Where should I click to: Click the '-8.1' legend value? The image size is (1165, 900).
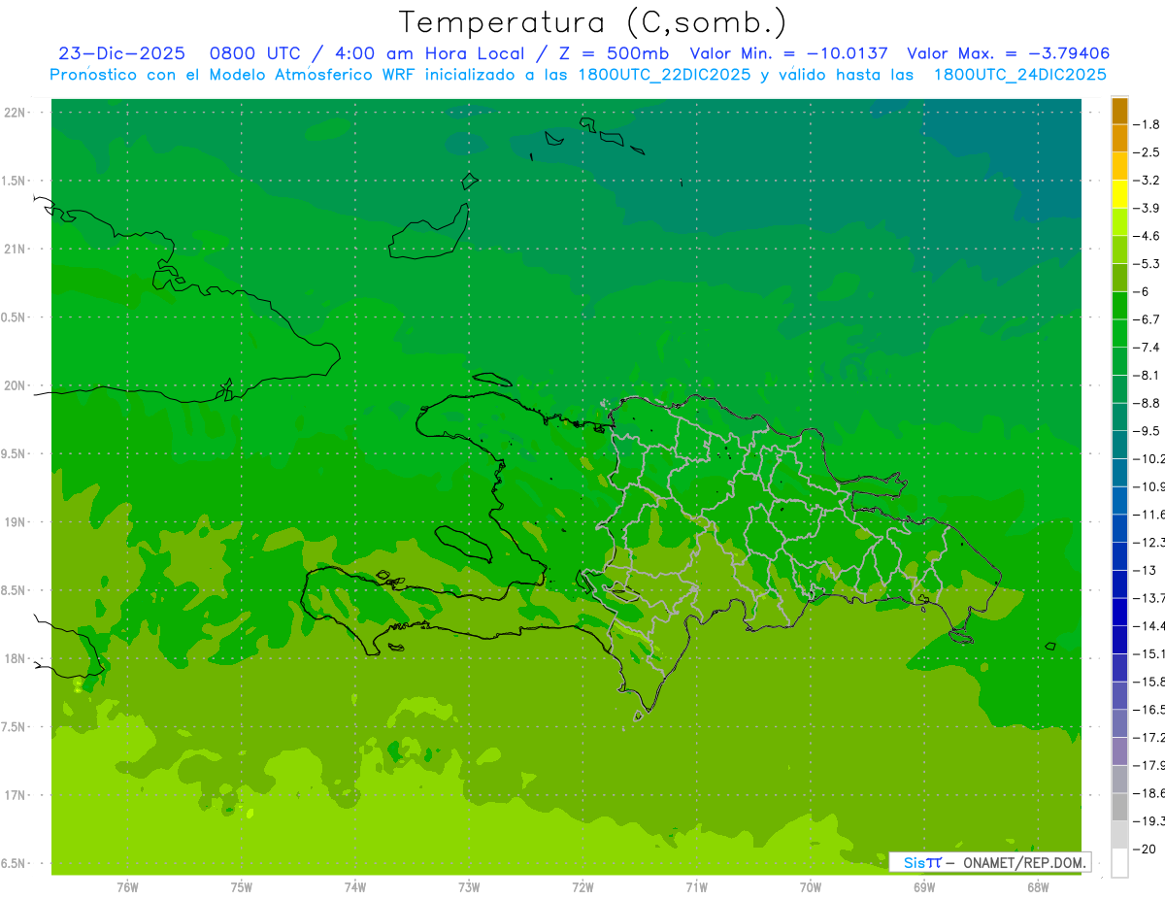(1148, 376)
